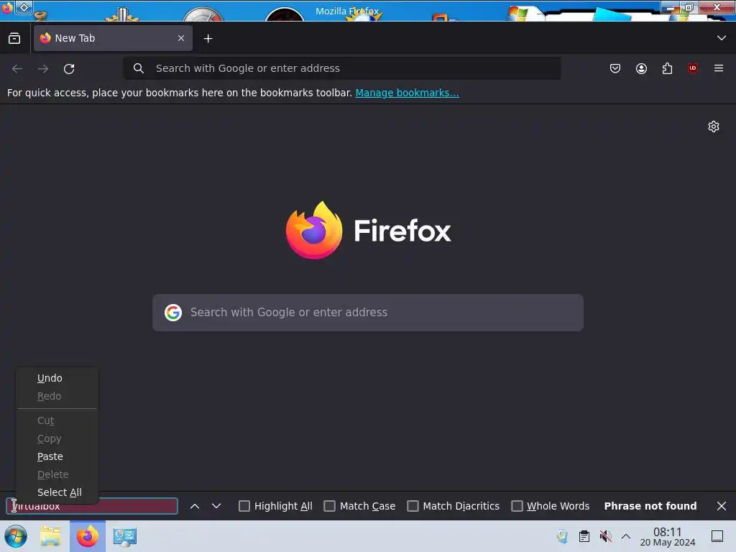Open the Firefox account menu
The height and width of the screenshot is (552, 736).
pos(641,68)
